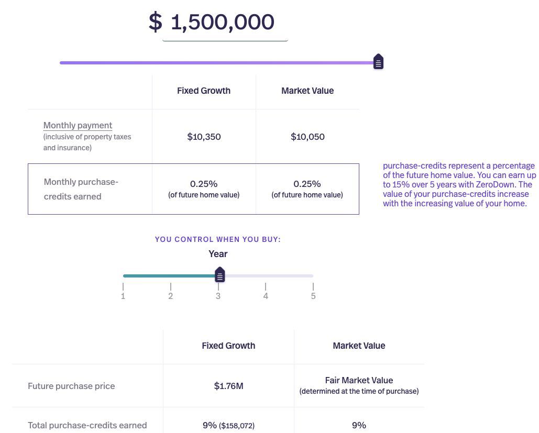This screenshot has height=433, width=539.
Task: Click the year slider handle
Action: pos(220,275)
